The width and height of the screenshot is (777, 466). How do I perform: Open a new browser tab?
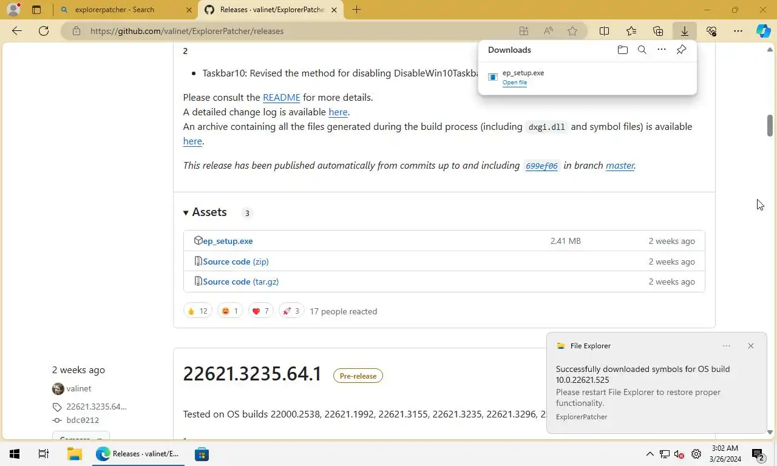click(356, 10)
